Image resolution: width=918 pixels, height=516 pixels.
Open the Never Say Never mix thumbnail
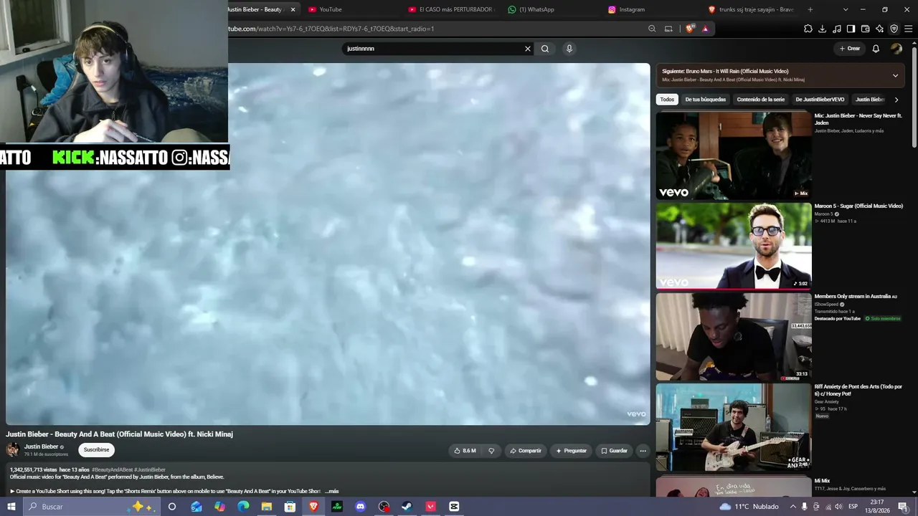734,156
